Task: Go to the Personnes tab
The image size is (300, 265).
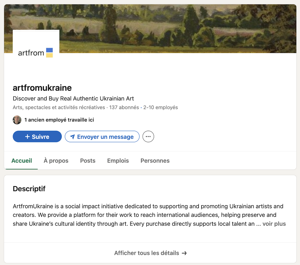Action: pos(155,161)
